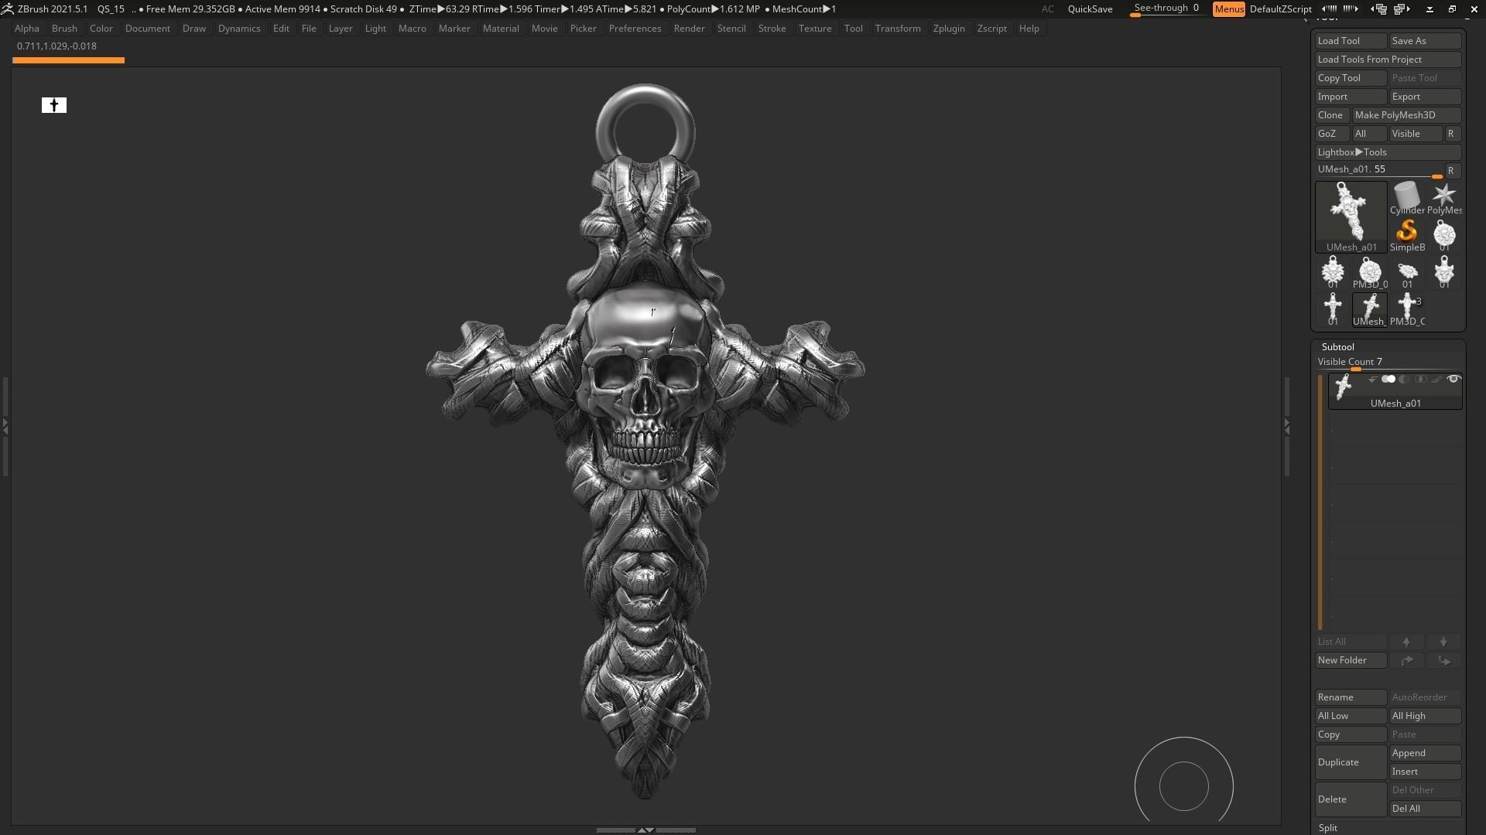
Task: Open the Preferences menu
Action: pos(635,28)
